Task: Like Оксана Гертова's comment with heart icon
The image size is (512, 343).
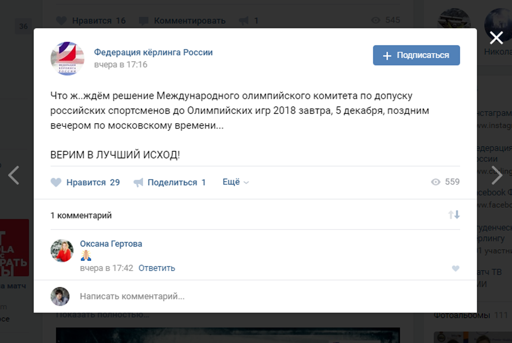Action: click(455, 269)
